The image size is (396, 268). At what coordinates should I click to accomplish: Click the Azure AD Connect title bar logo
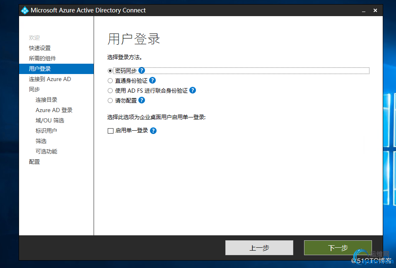[x=25, y=10]
